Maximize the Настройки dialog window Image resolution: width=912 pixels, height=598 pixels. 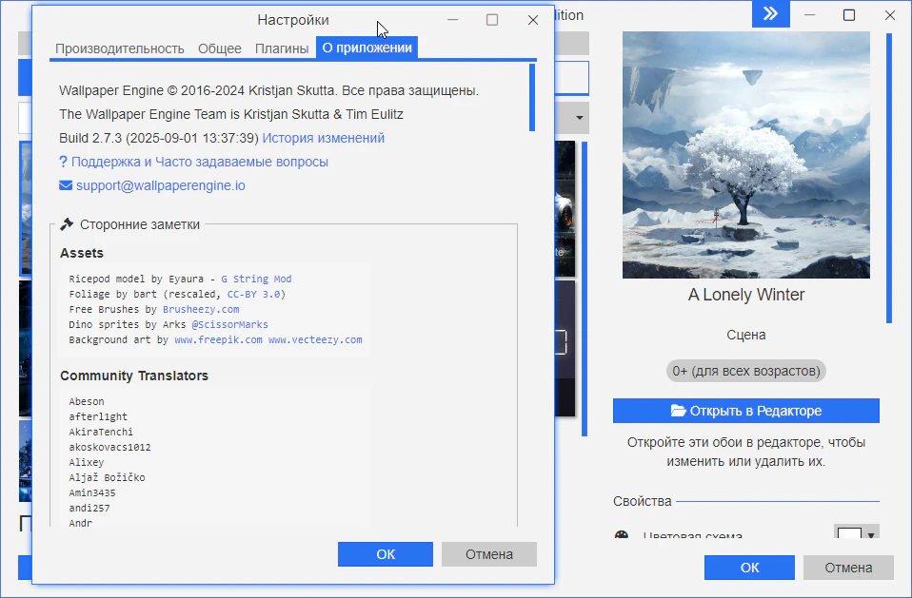492,20
